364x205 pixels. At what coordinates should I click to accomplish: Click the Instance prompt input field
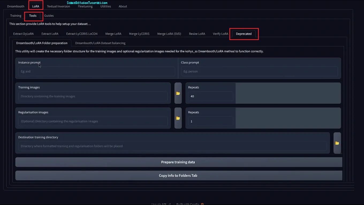97,72
